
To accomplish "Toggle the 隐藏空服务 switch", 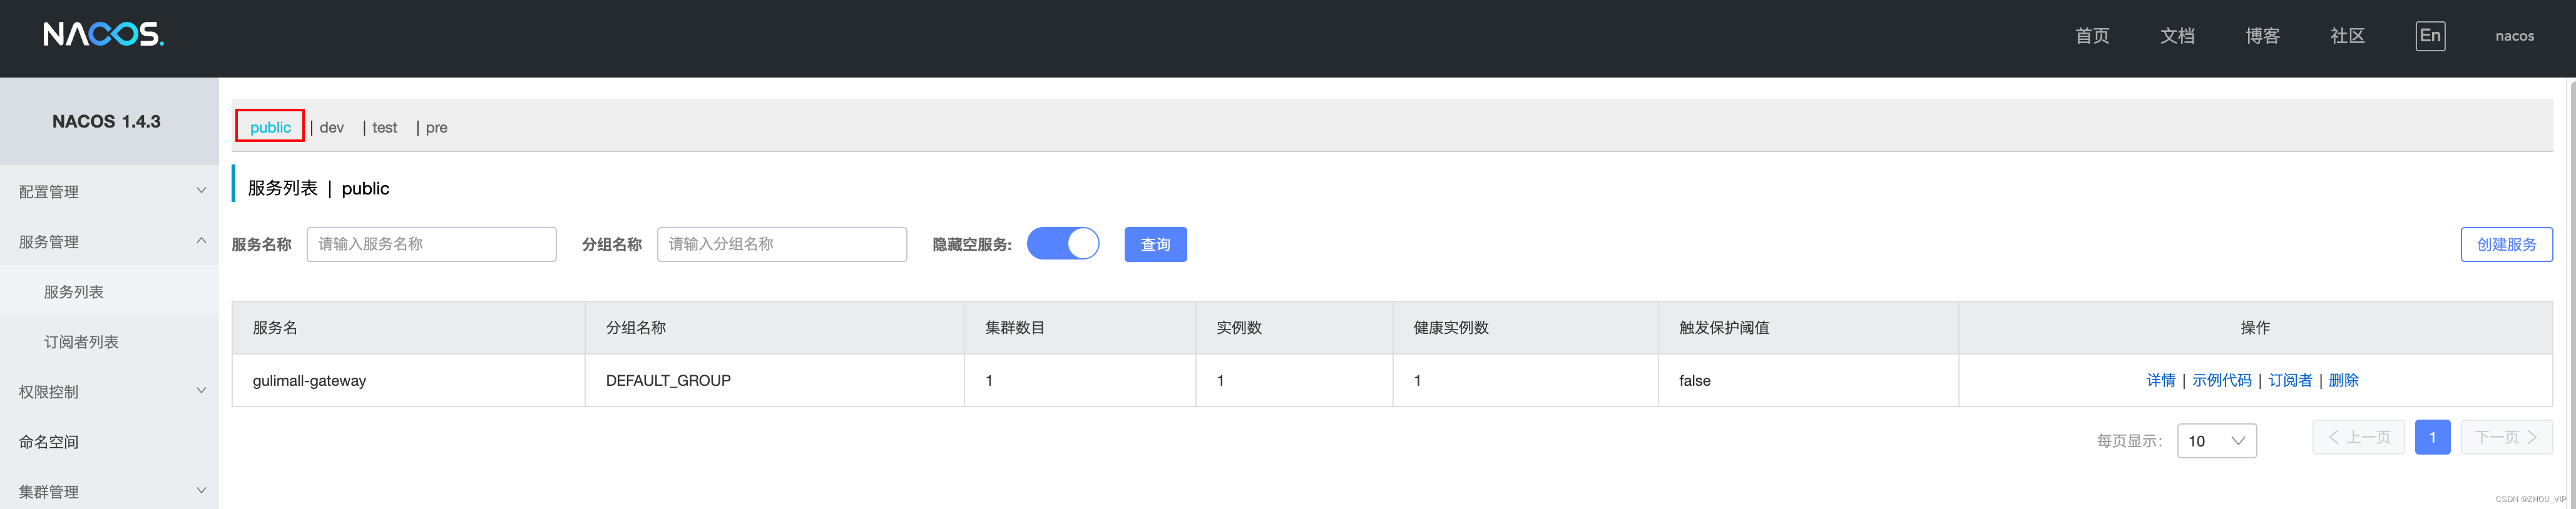I will pyautogui.click(x=1062, y=243).
